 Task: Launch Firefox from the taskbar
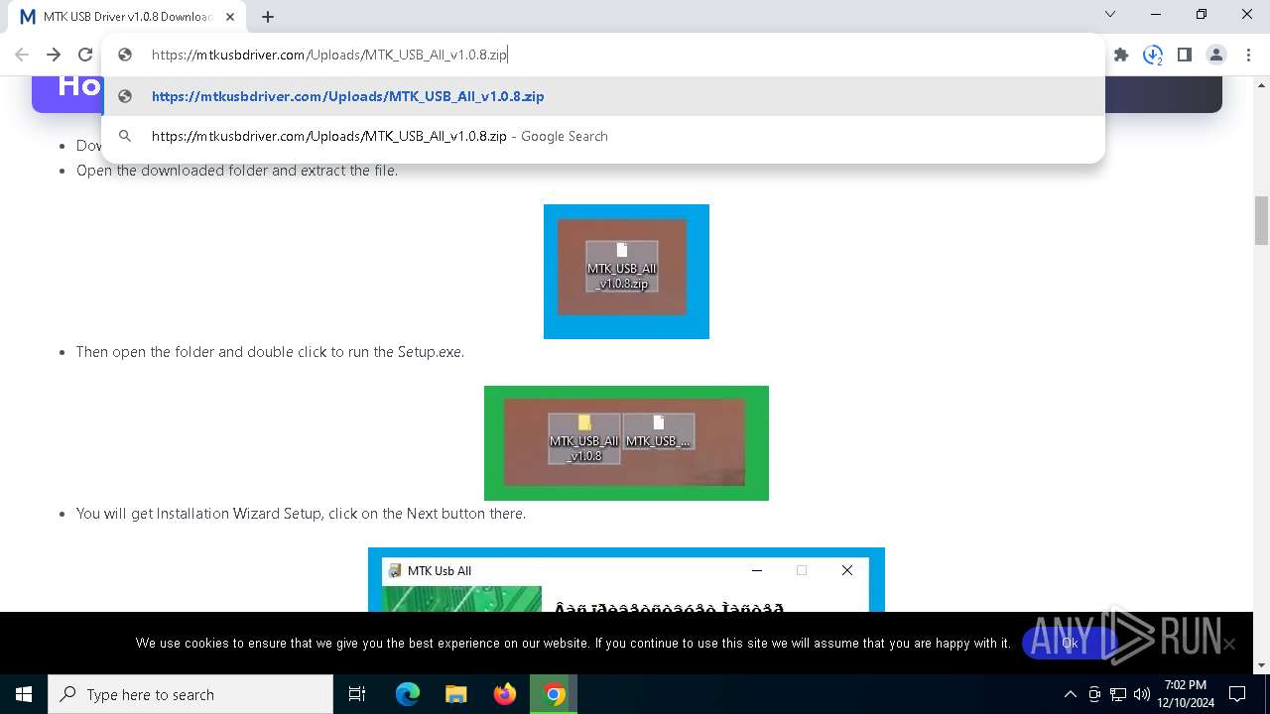505,694
